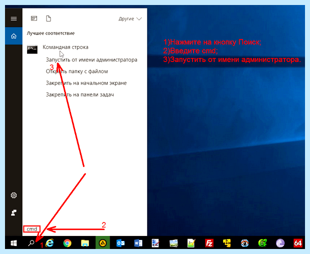The image size is (310, 254).
Task: Open the Feedback icon in sidebar
Action: click(13, 213)
